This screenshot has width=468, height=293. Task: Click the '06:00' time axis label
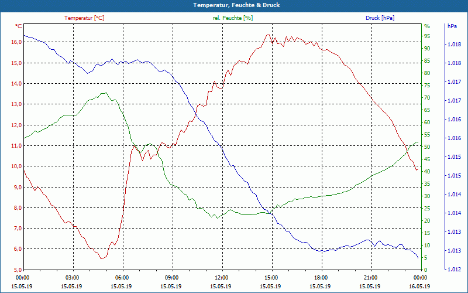122,277
